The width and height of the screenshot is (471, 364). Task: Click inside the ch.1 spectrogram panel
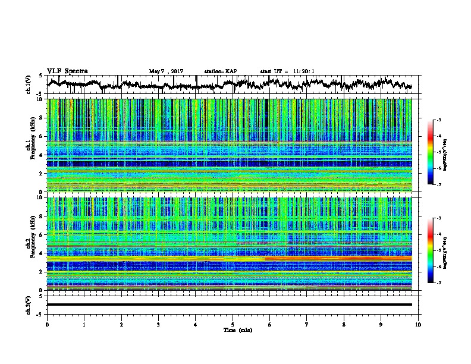pos(230,145)
